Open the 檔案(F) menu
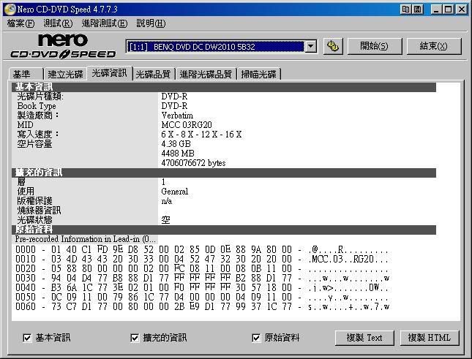472x359 pixels. pyautogui.click(x=20, y=23)
